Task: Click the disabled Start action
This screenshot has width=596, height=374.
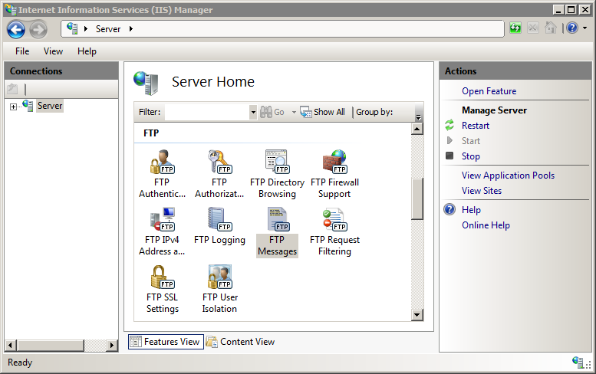Action: pos(470,141)
